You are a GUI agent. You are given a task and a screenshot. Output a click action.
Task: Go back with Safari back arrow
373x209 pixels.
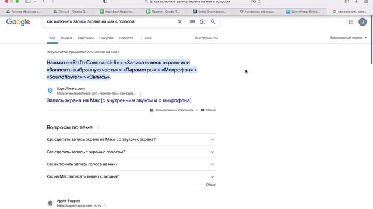pos(44,2)
